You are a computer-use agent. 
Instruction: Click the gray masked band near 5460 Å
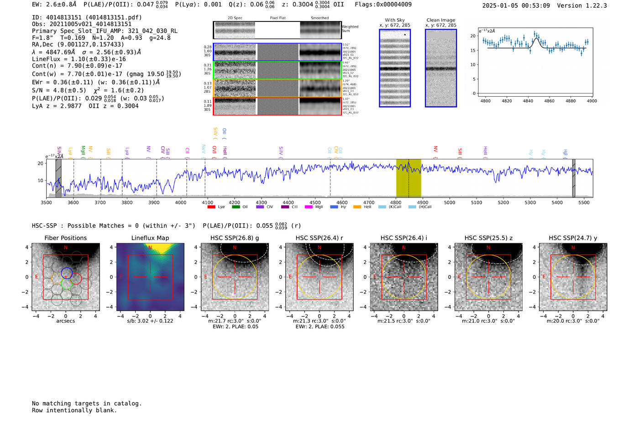pyautogui.click(x=574, y=178)
